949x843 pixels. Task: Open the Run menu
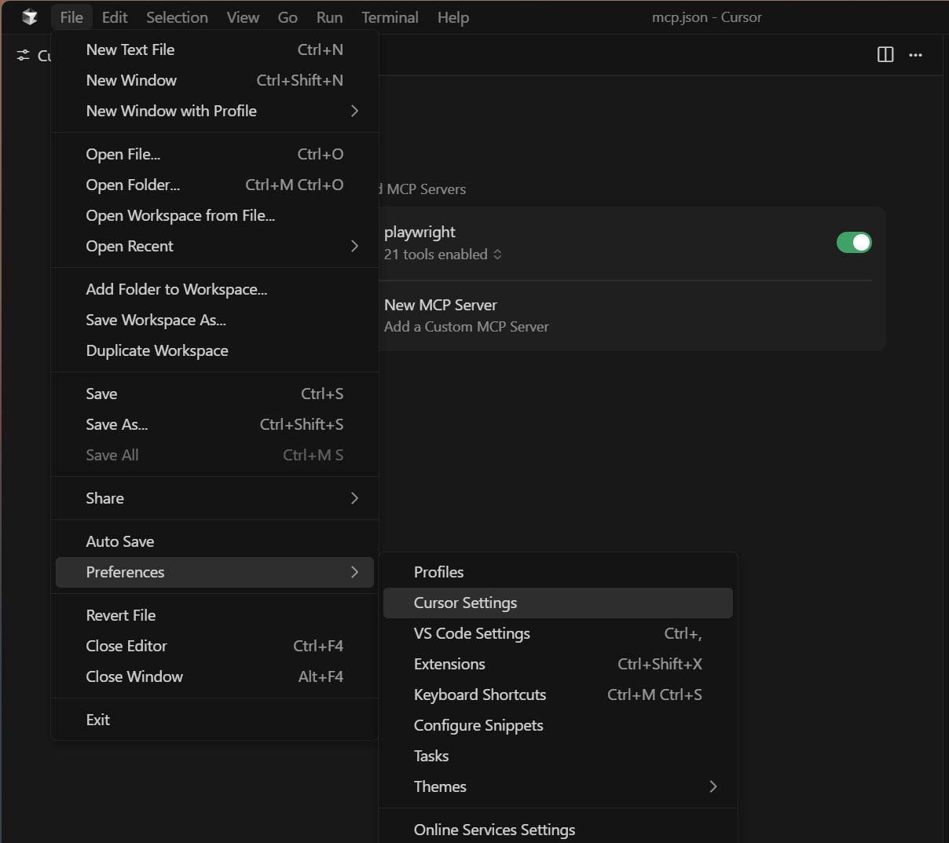(329, 17)
